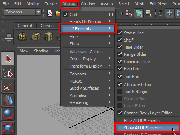The image size is (180, 135).
Task: Activate the Scale tool cube icon
Action: click(8, 128)
